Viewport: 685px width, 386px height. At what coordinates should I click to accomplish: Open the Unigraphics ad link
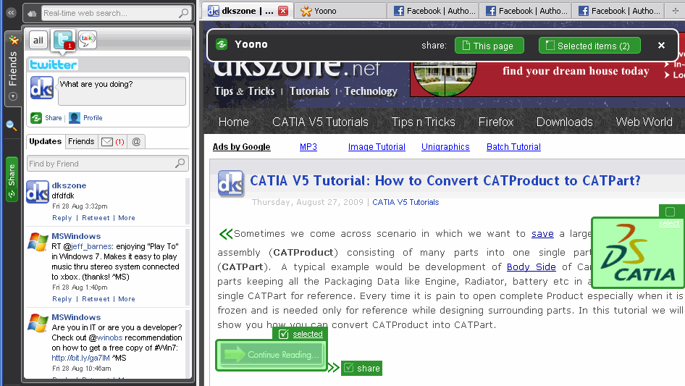click(x=445, y=147)
